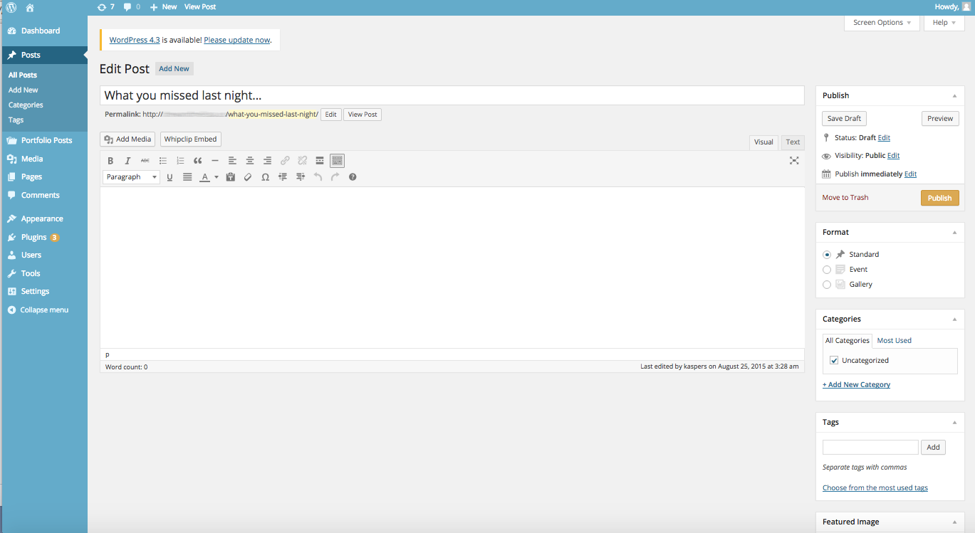This screenshot has width=975, height=533.
Task: Collapse the Categories panel
Action: point(954,319)
